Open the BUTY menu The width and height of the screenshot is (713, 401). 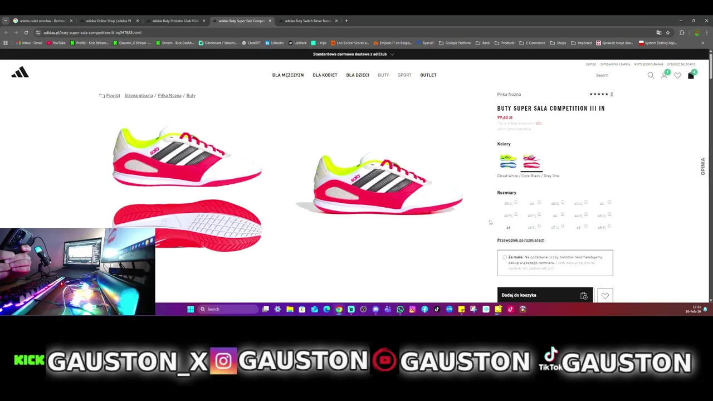(383, 75)
